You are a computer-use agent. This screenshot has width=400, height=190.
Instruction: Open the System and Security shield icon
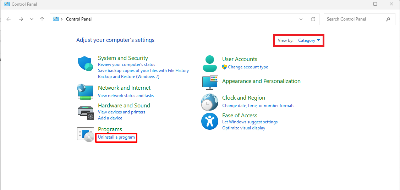point(86,64)
